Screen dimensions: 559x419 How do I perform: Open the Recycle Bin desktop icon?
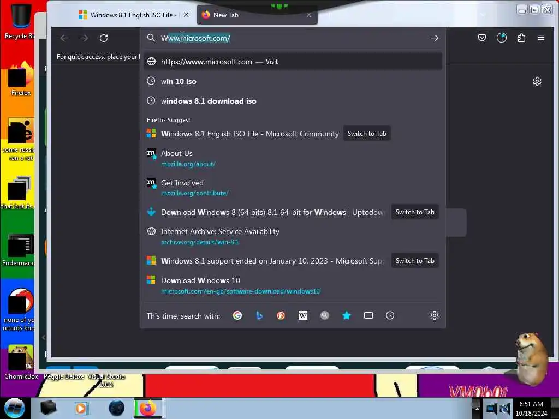point(20,20)
